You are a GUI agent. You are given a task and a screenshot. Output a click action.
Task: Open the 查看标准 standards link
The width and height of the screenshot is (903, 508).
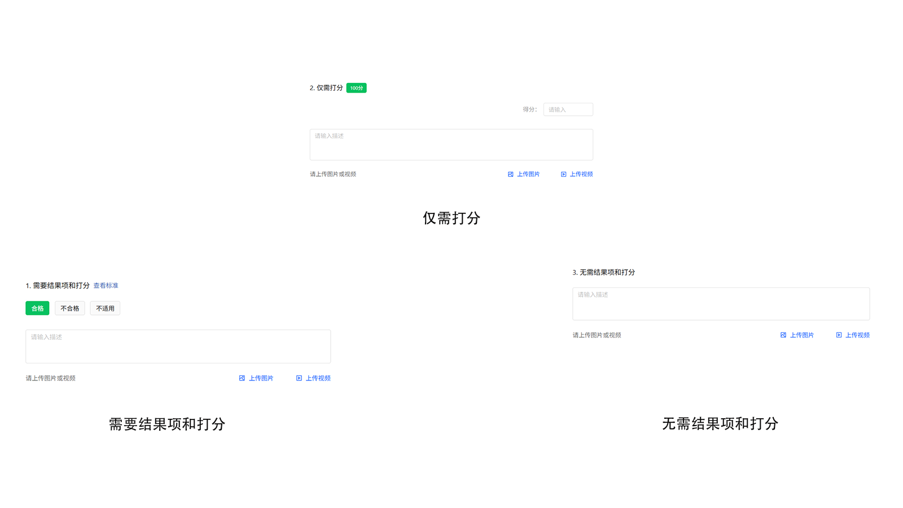(107, 286)
